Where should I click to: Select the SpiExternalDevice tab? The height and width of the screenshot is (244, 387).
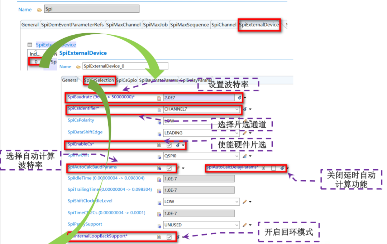[259, 25]
